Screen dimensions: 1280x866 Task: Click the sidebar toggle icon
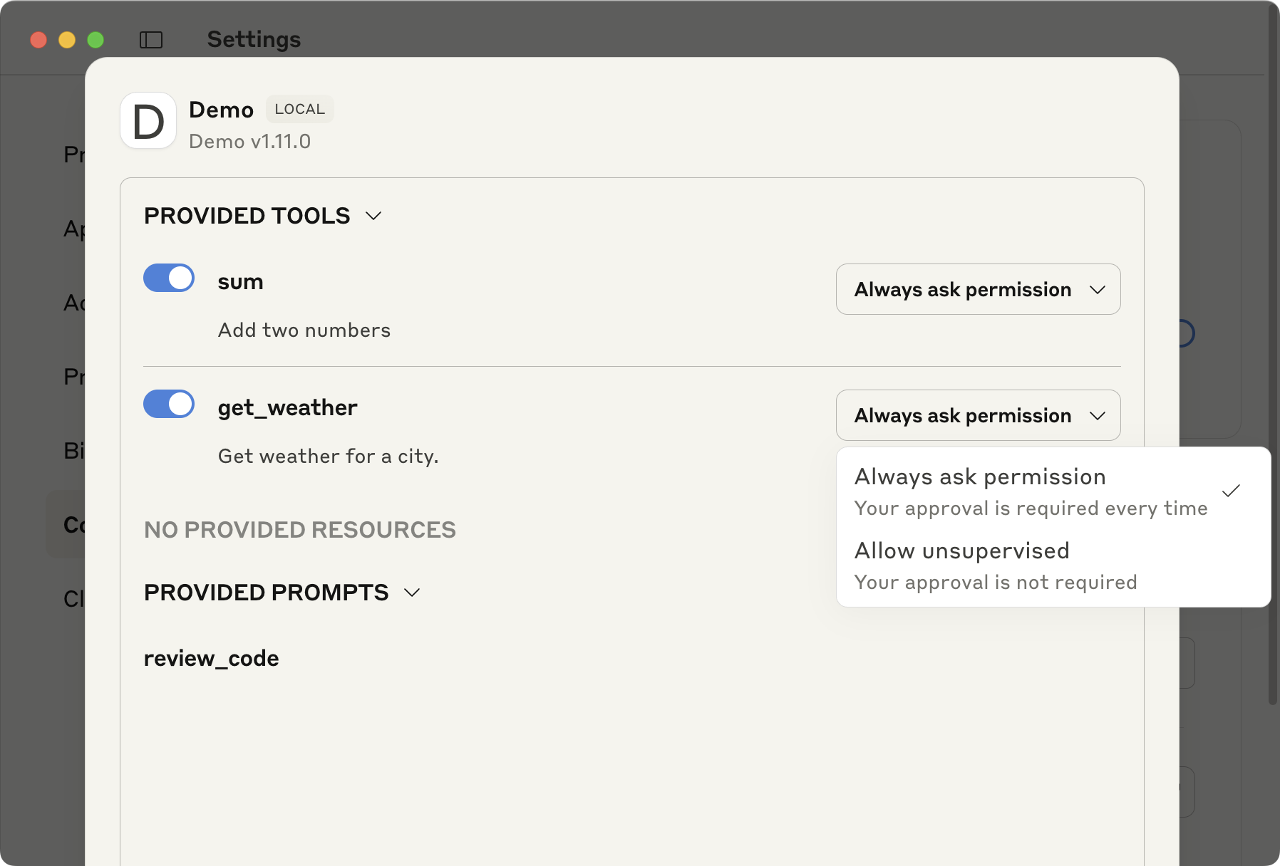(151, 40)
